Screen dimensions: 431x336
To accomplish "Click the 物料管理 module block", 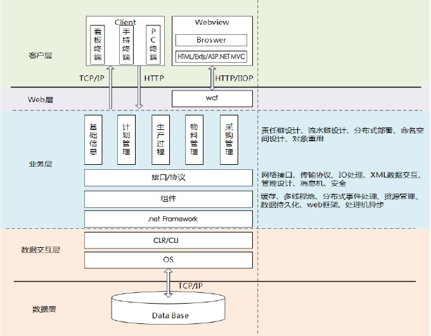I will 195,139.
